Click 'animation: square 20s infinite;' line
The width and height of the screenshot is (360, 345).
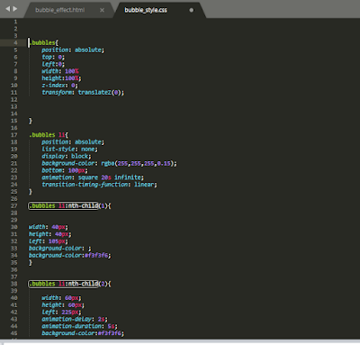point(93,177)
